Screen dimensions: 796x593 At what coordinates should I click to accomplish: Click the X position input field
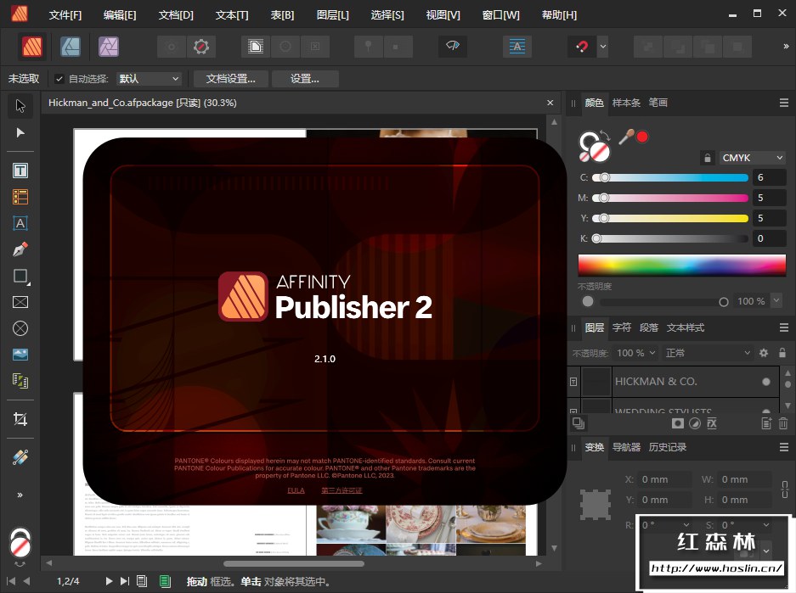pyautogui.click(x=664, y=479)
